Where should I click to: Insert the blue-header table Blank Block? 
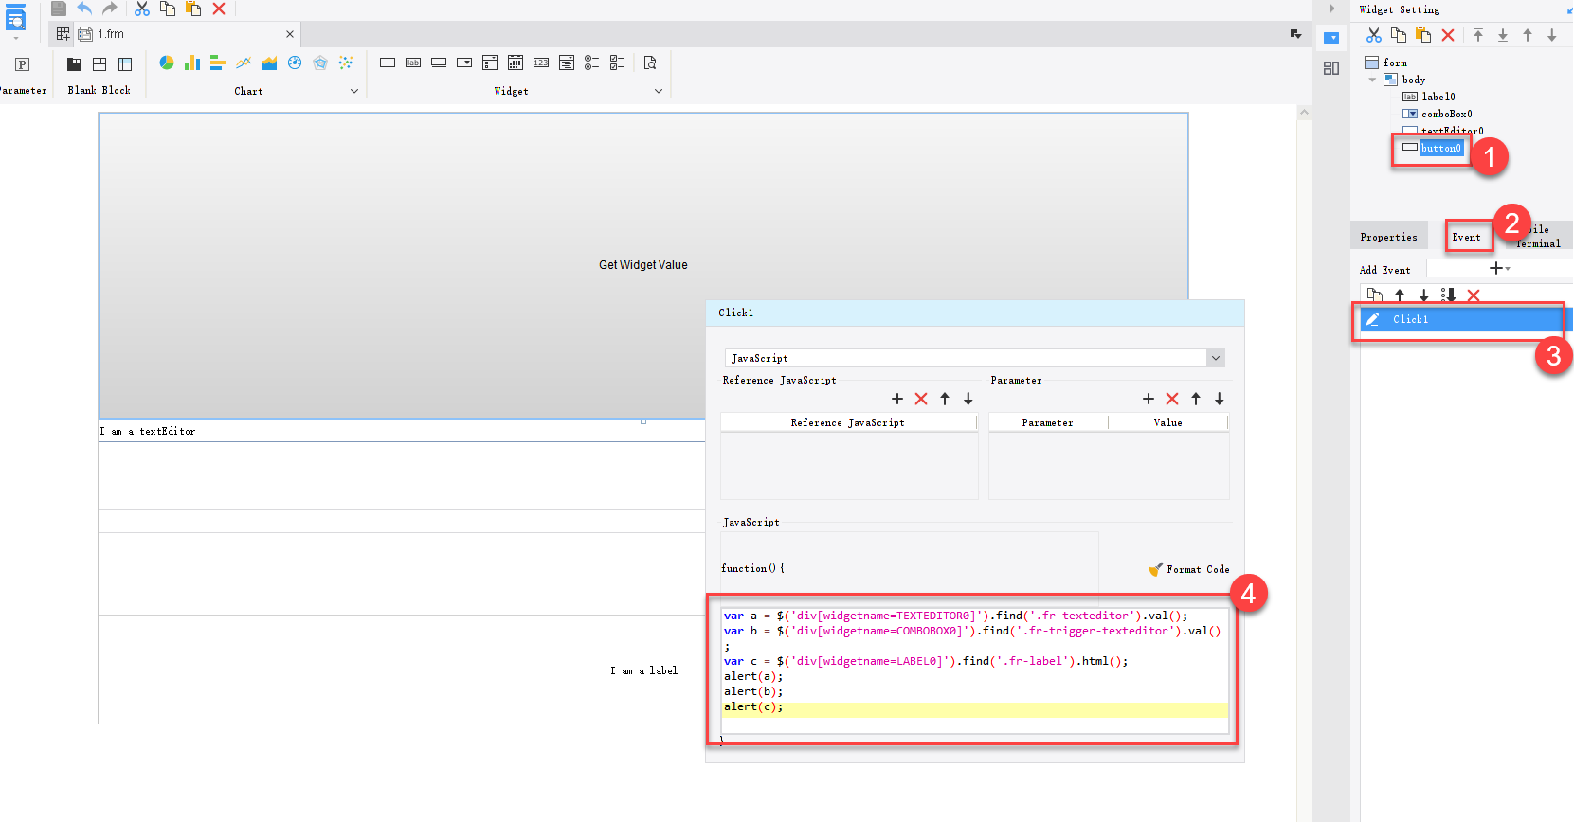point(125,64)
